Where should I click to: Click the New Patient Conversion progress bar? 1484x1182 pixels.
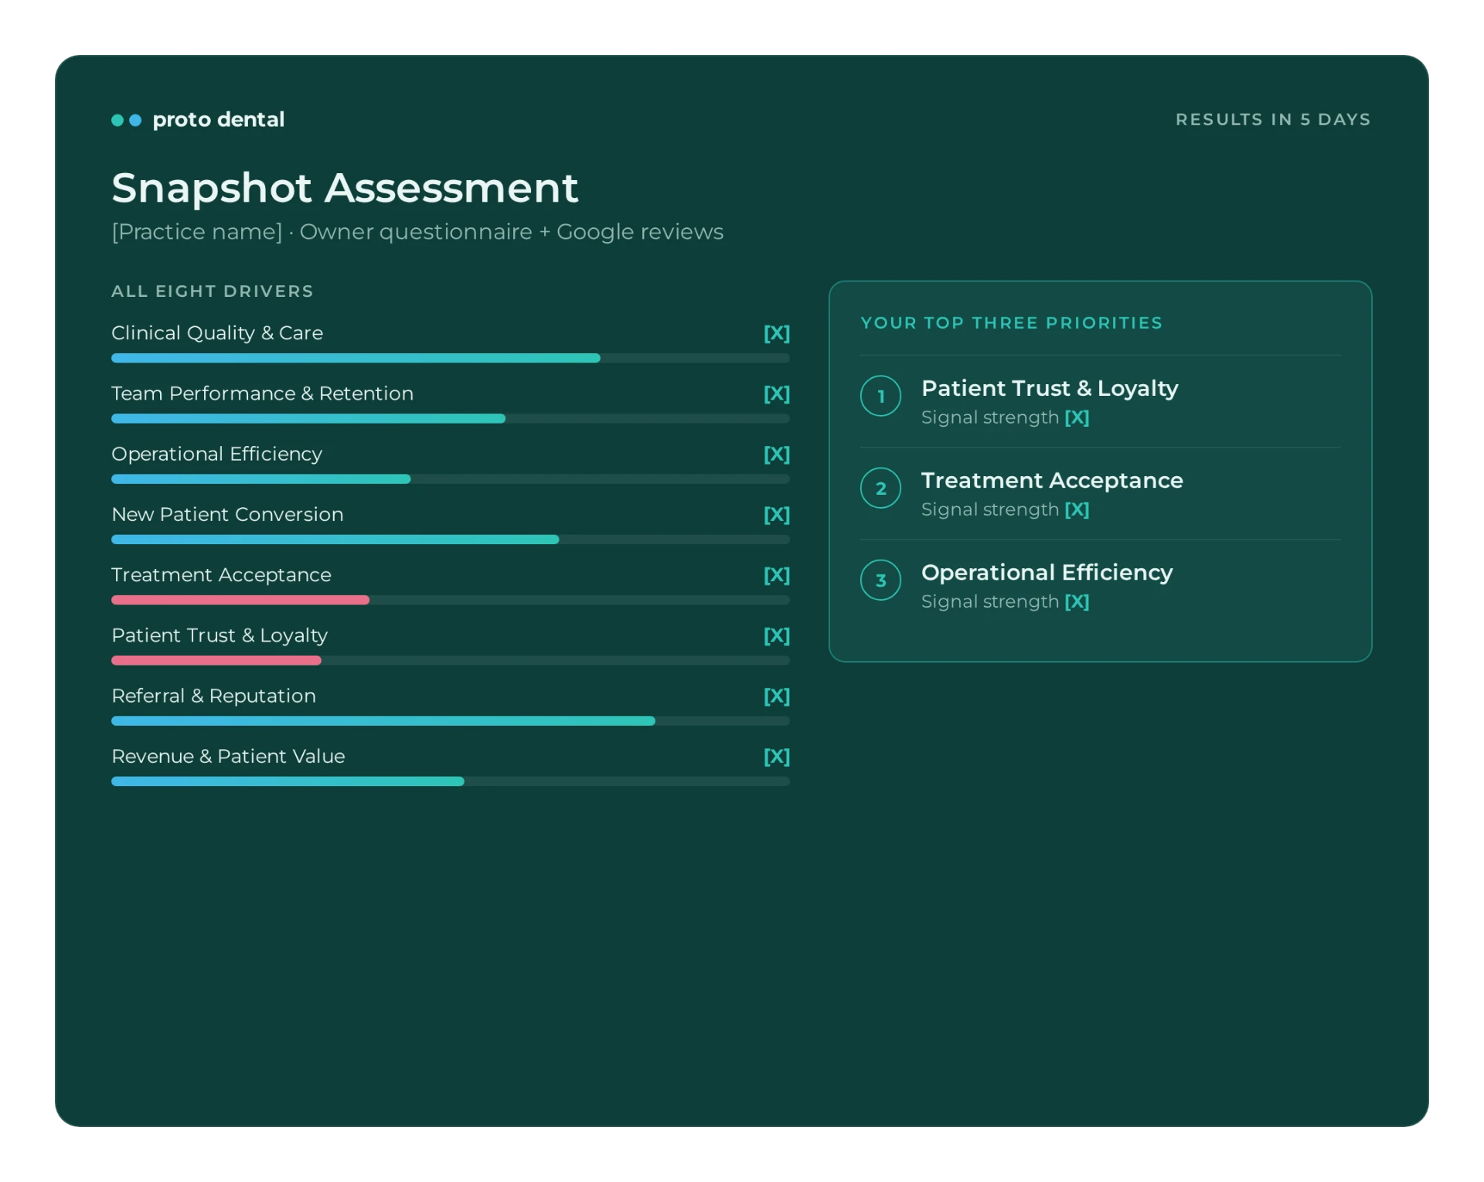coord(451,540)
